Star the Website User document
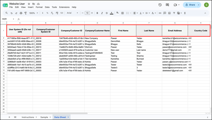The width and height of the screenshot is (212, 120). (x=29, y=4)
